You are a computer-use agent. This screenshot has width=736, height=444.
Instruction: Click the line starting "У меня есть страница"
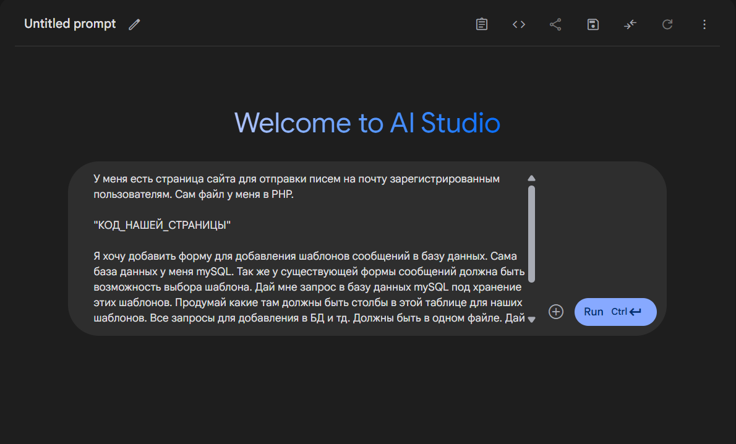(x=296, y=179)
